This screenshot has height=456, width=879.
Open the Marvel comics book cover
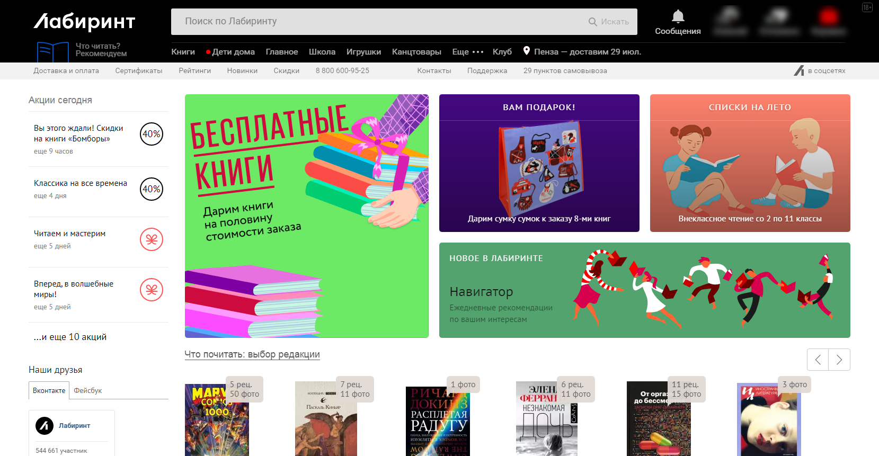217,421
